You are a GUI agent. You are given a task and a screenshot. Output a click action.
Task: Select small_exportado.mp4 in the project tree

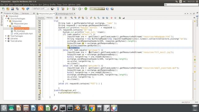pos(23,34)
